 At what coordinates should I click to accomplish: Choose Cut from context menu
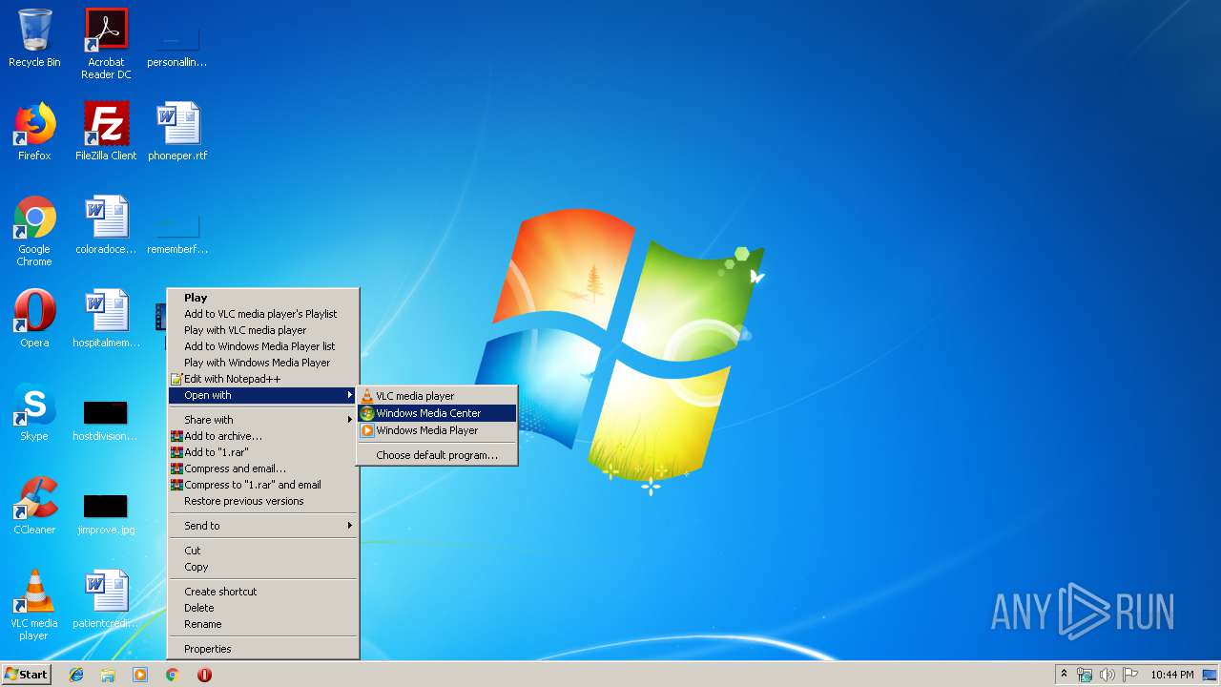(263, 551)
